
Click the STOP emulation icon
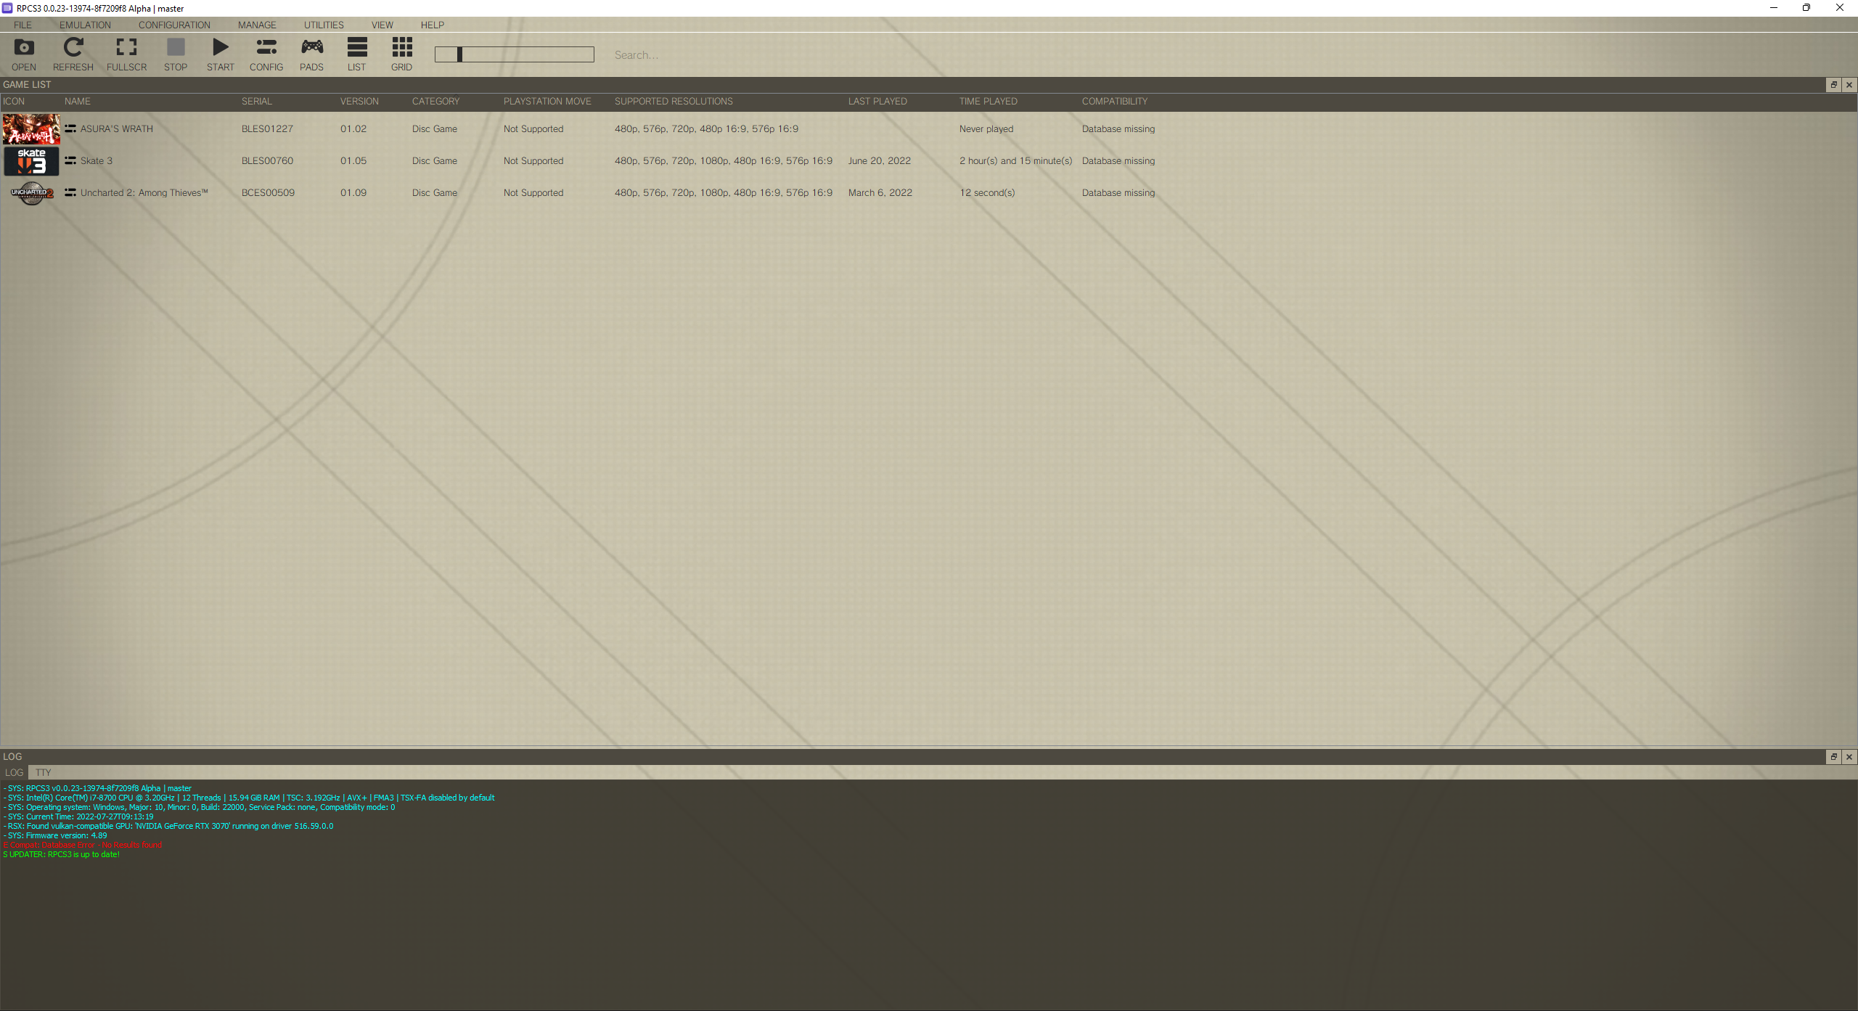pos(175,53)
